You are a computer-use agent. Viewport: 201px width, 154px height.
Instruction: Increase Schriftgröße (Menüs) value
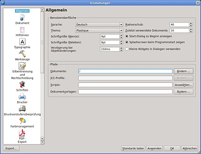tap(121, 35)
